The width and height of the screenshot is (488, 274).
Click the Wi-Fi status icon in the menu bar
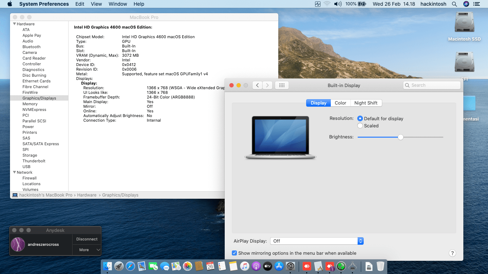click(x=327, y=4)
